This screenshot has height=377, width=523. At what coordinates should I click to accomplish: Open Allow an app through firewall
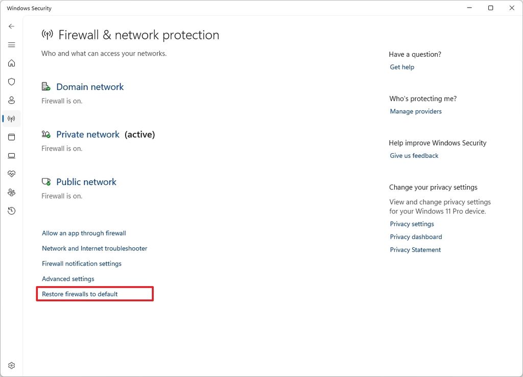click(x=84, y=233)
